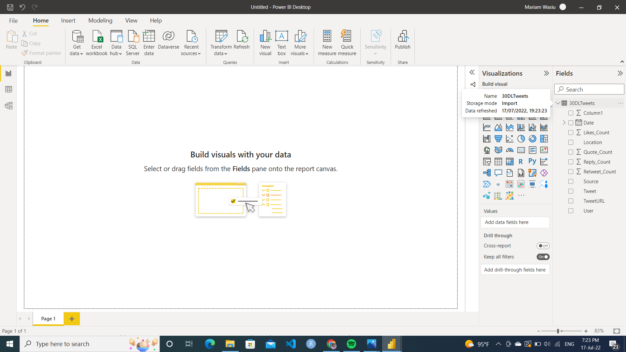
Task: Select the pie chart visual icon
Action: click(x=521, y=139)
